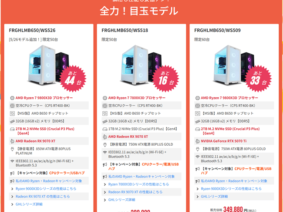This screenshot has width=283, height=212.
Task: Click the megaphone icon beside the WS526 campaign row
Action: [12, 173]
